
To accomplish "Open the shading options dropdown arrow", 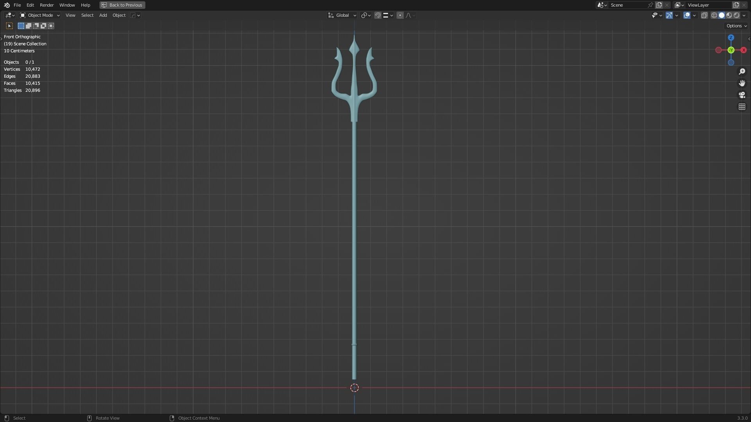I will (x=744, y=15).
